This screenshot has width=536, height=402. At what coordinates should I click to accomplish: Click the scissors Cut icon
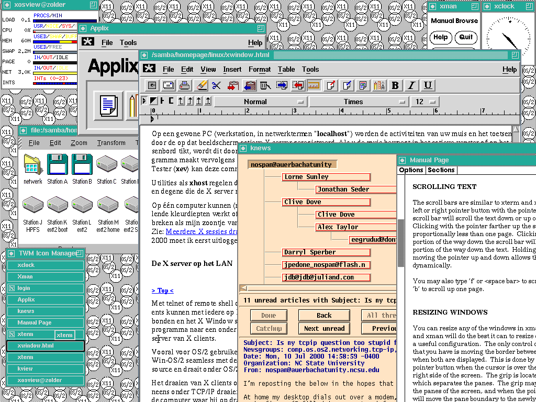coord(216,85)
